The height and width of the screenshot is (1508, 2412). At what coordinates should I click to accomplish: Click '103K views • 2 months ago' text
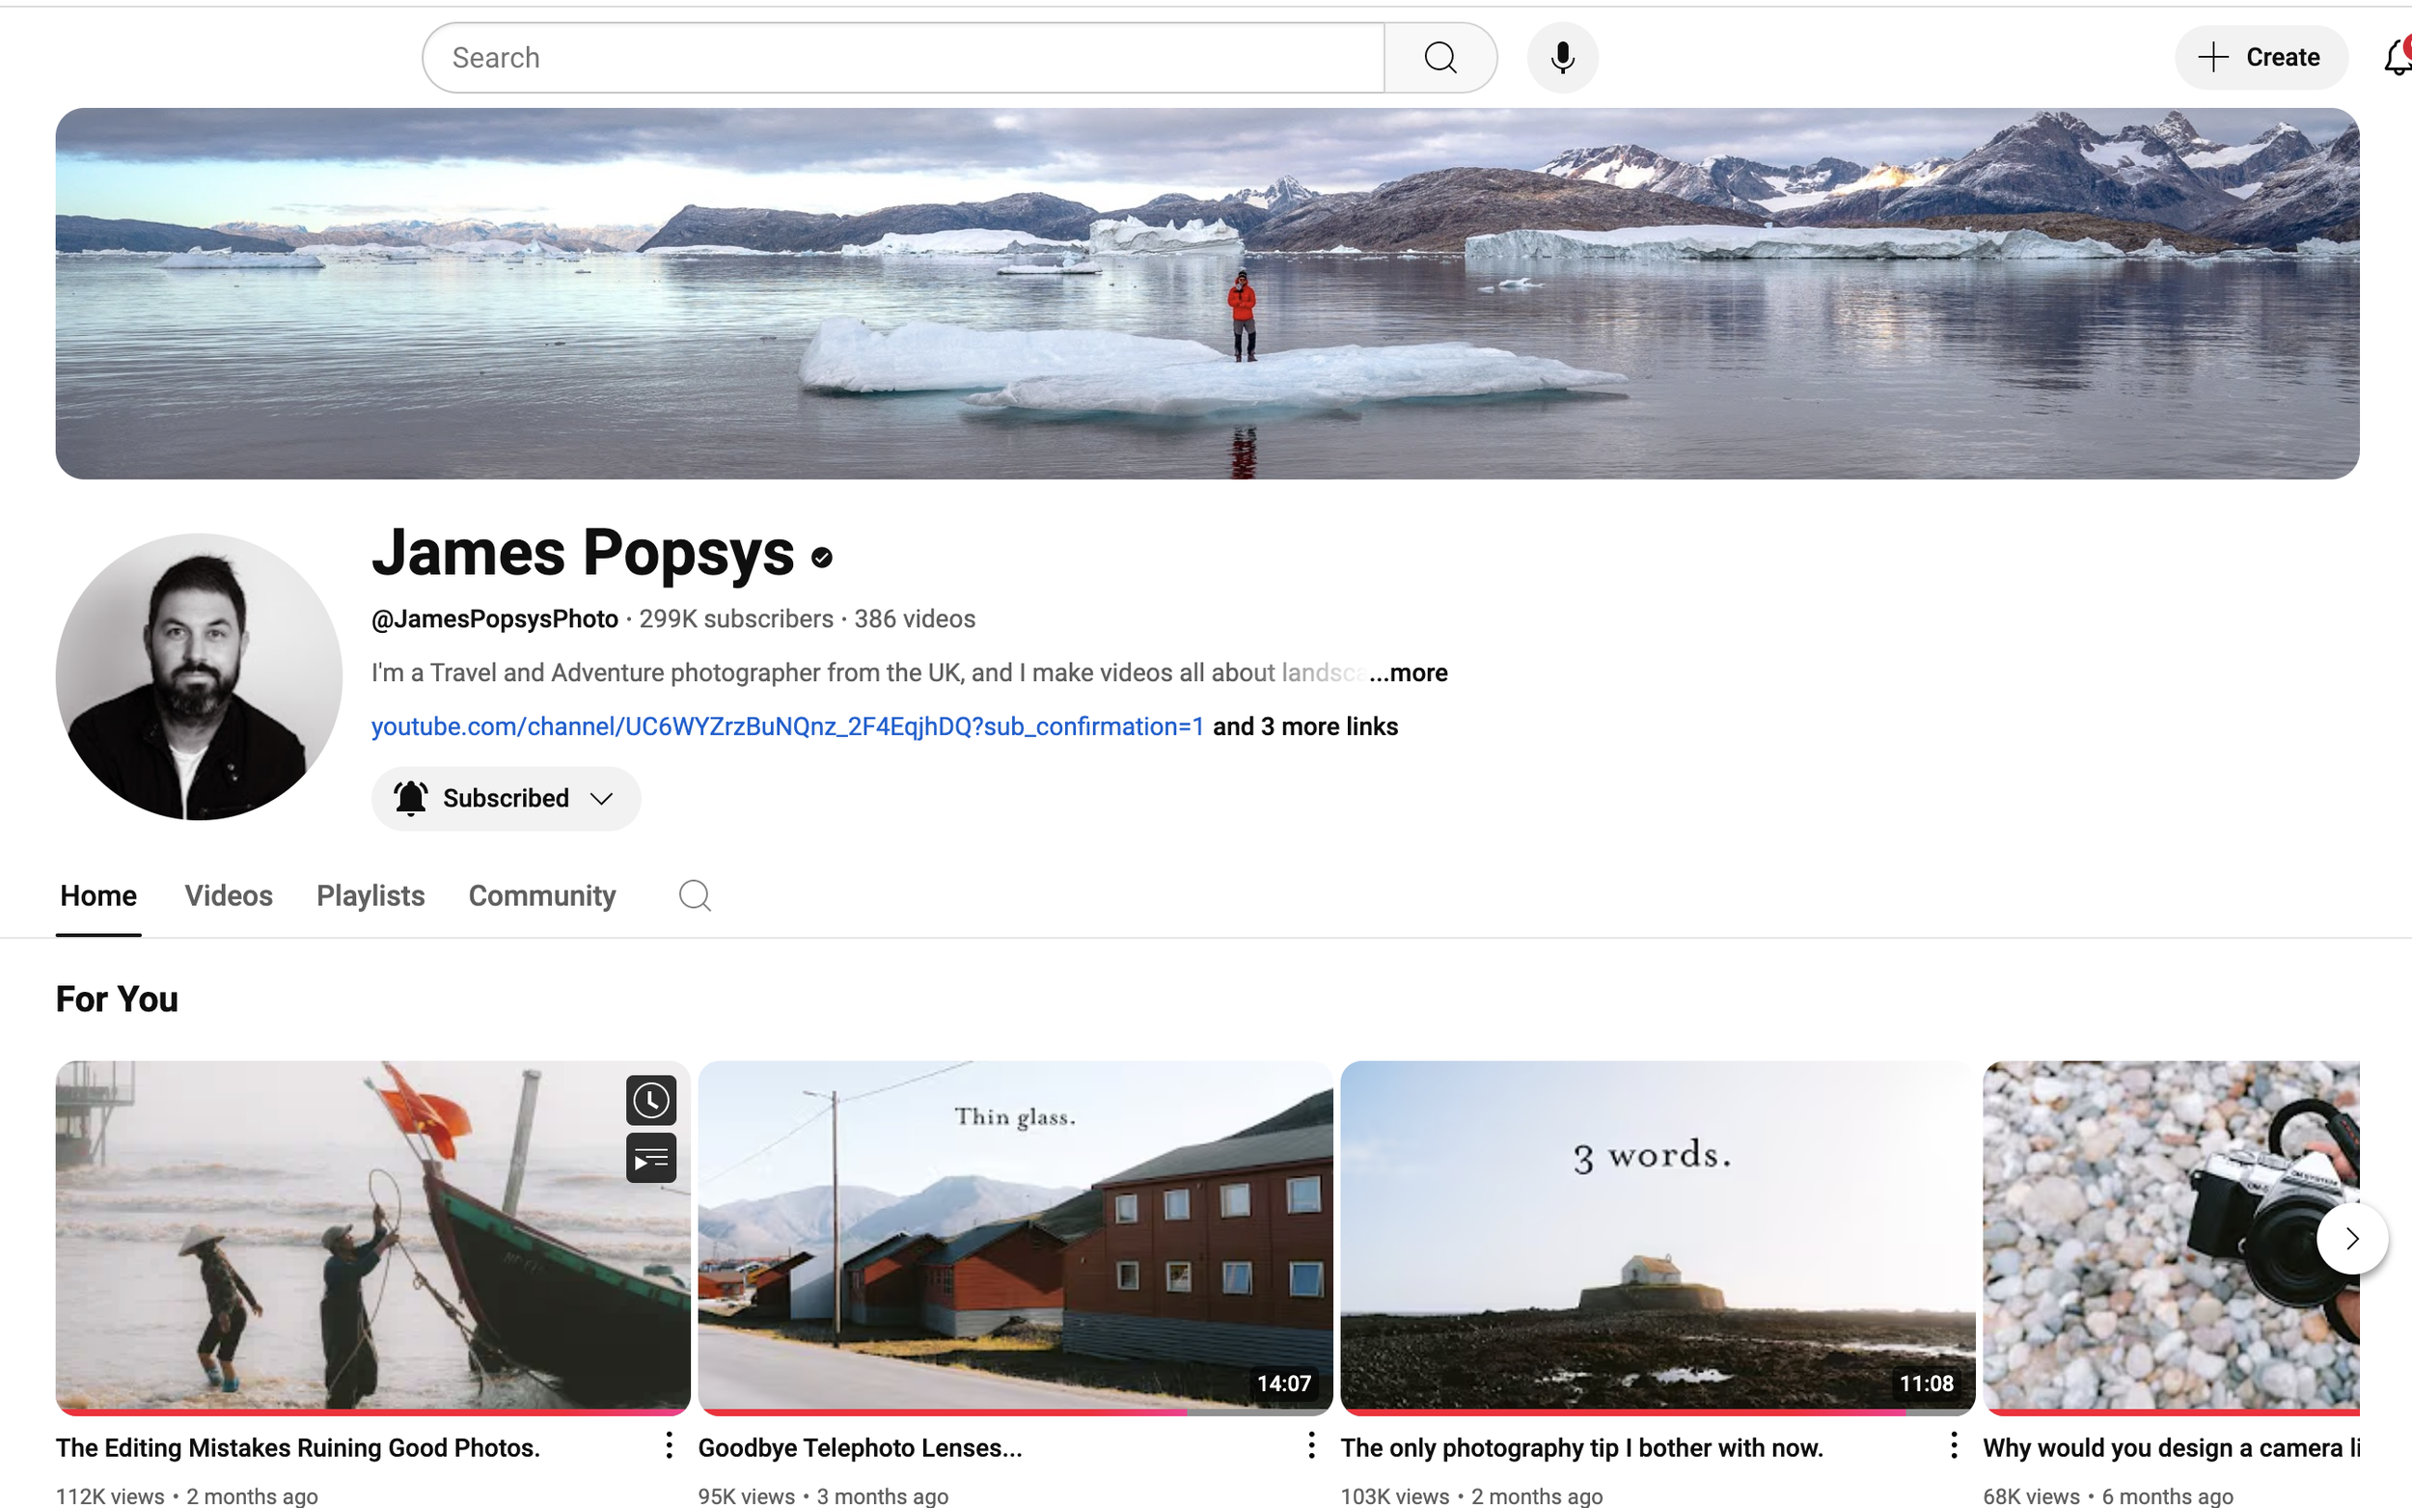tap(1471, 1496)
